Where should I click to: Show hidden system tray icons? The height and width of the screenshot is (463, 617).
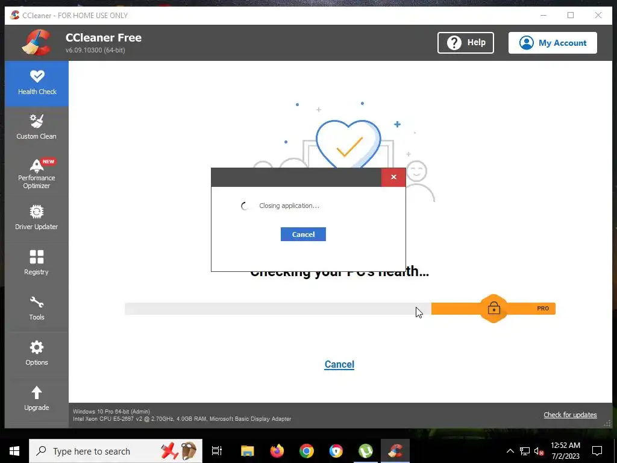[510, 451]
